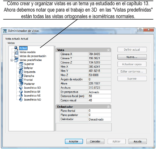Pick the Isométrico NE view
This screenshot has width=156, height=149.
click(x=32, y=96)
